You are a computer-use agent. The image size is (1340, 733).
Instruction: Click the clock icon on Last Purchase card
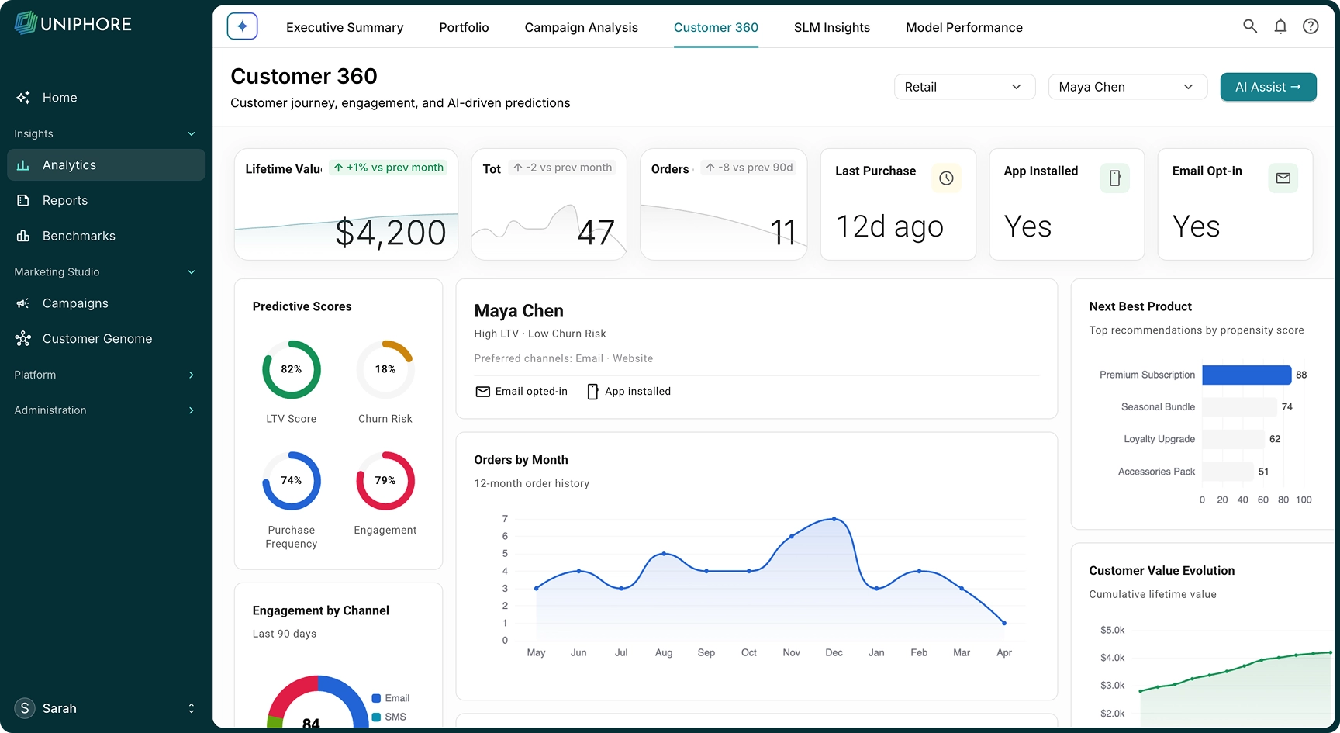(946, 178)
